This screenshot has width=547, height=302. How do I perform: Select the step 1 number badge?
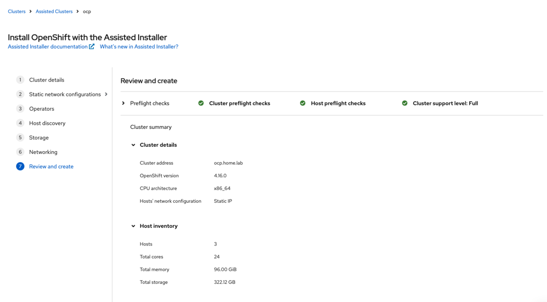(20, 80)
